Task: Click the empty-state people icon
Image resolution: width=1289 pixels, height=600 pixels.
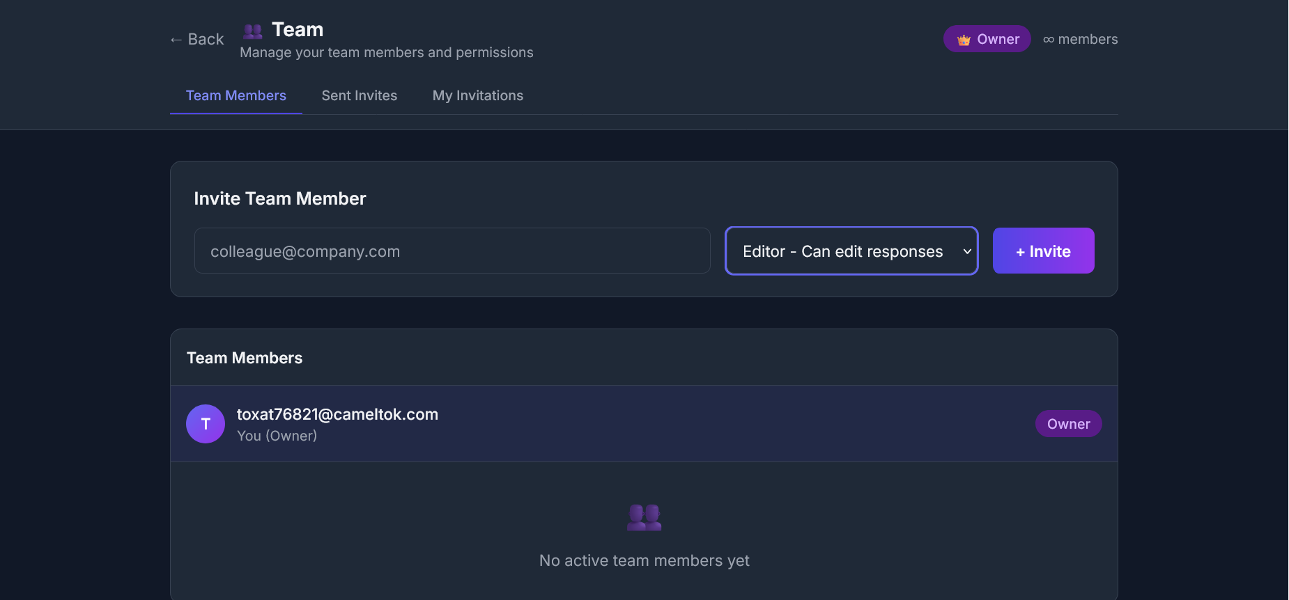Action: point(644,517)
